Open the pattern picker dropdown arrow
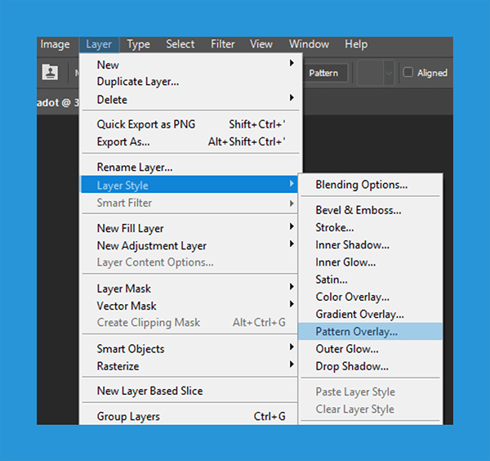 [x=389, y=74]
